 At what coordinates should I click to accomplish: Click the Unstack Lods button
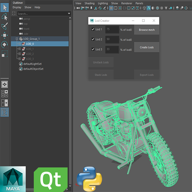point(101,62)
